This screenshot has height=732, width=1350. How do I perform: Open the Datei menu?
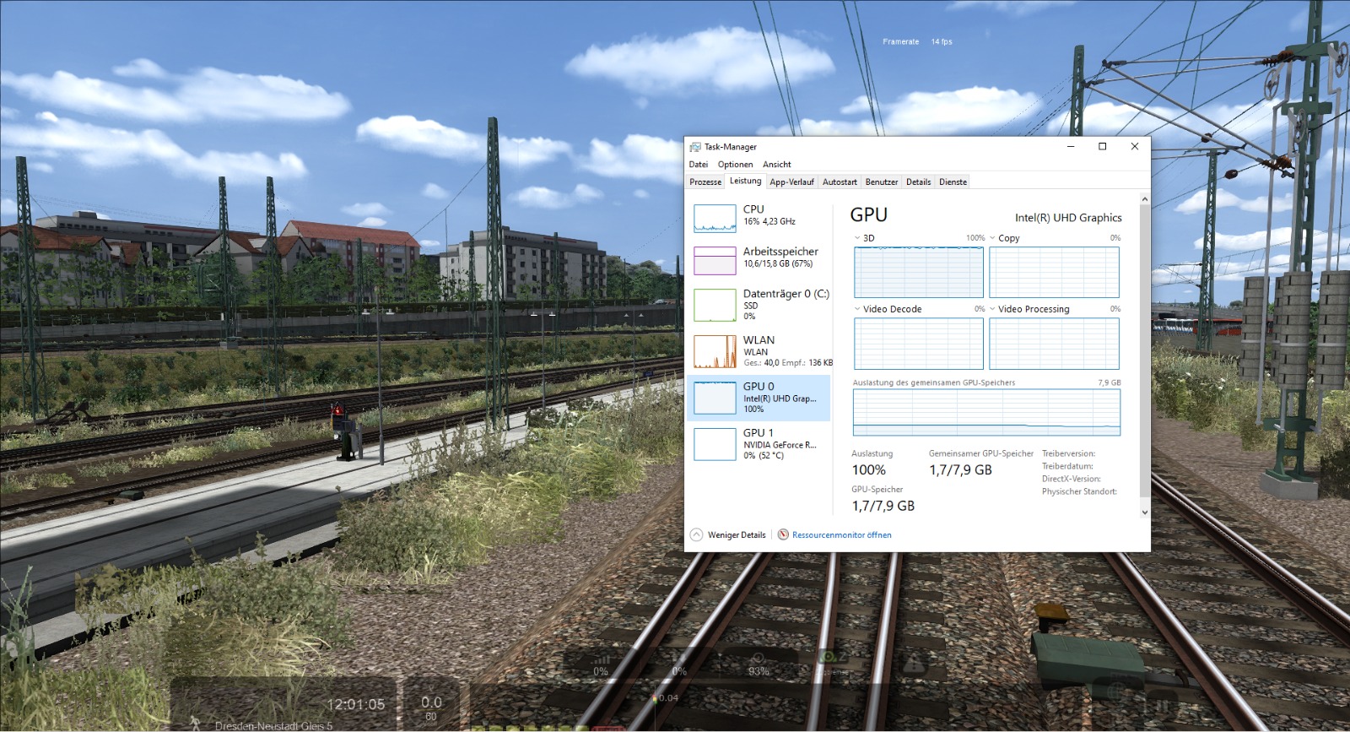point(699,165)
